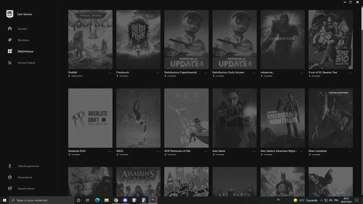
Task: Click Installer under Frostpunk
Action: click(x=123, y=76)
